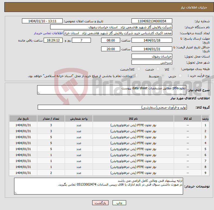Screen dimensions: 214x210
Task: Click the نام کالا column header
Action: click(x=133, y=119)
